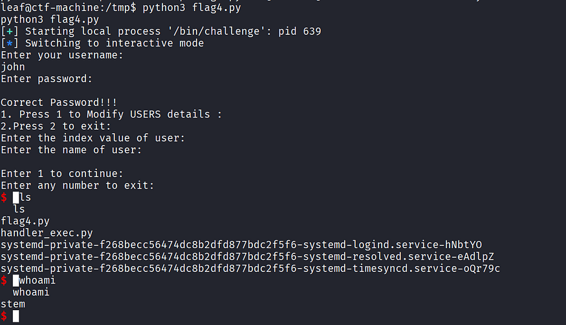
Task: Click the last red dollar prompt
Action: coord(4,316)
